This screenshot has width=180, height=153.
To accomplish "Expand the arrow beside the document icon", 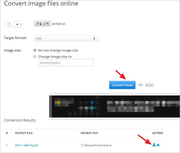I will click(17, 24).
